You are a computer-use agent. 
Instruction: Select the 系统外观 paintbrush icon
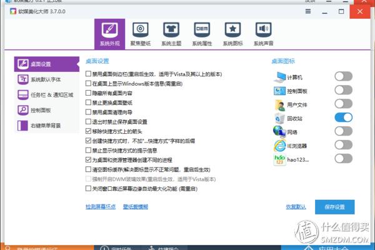(x=110, y=30)
